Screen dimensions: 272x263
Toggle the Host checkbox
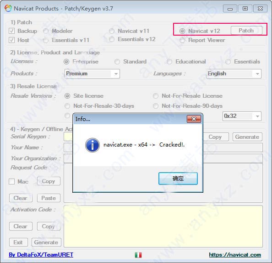coord(11,40)
